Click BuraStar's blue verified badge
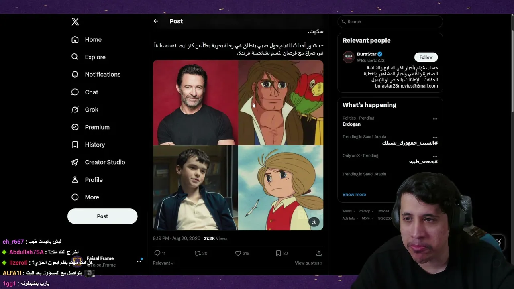Image resolution: width=514 pixels, height=289 pixels. pos(380,54)
